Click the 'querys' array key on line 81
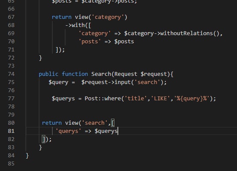237x171 pixels. click(68, 131)
